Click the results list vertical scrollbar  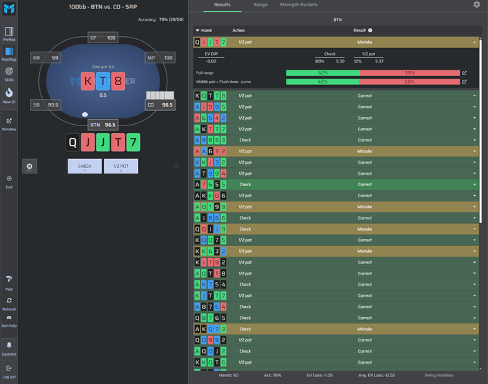[480, 131]
